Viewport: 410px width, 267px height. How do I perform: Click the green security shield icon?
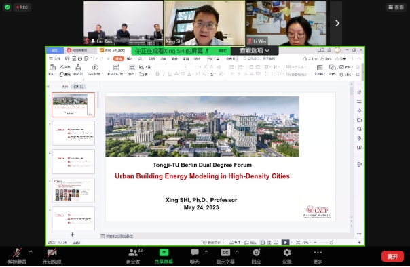pos(7,7)
